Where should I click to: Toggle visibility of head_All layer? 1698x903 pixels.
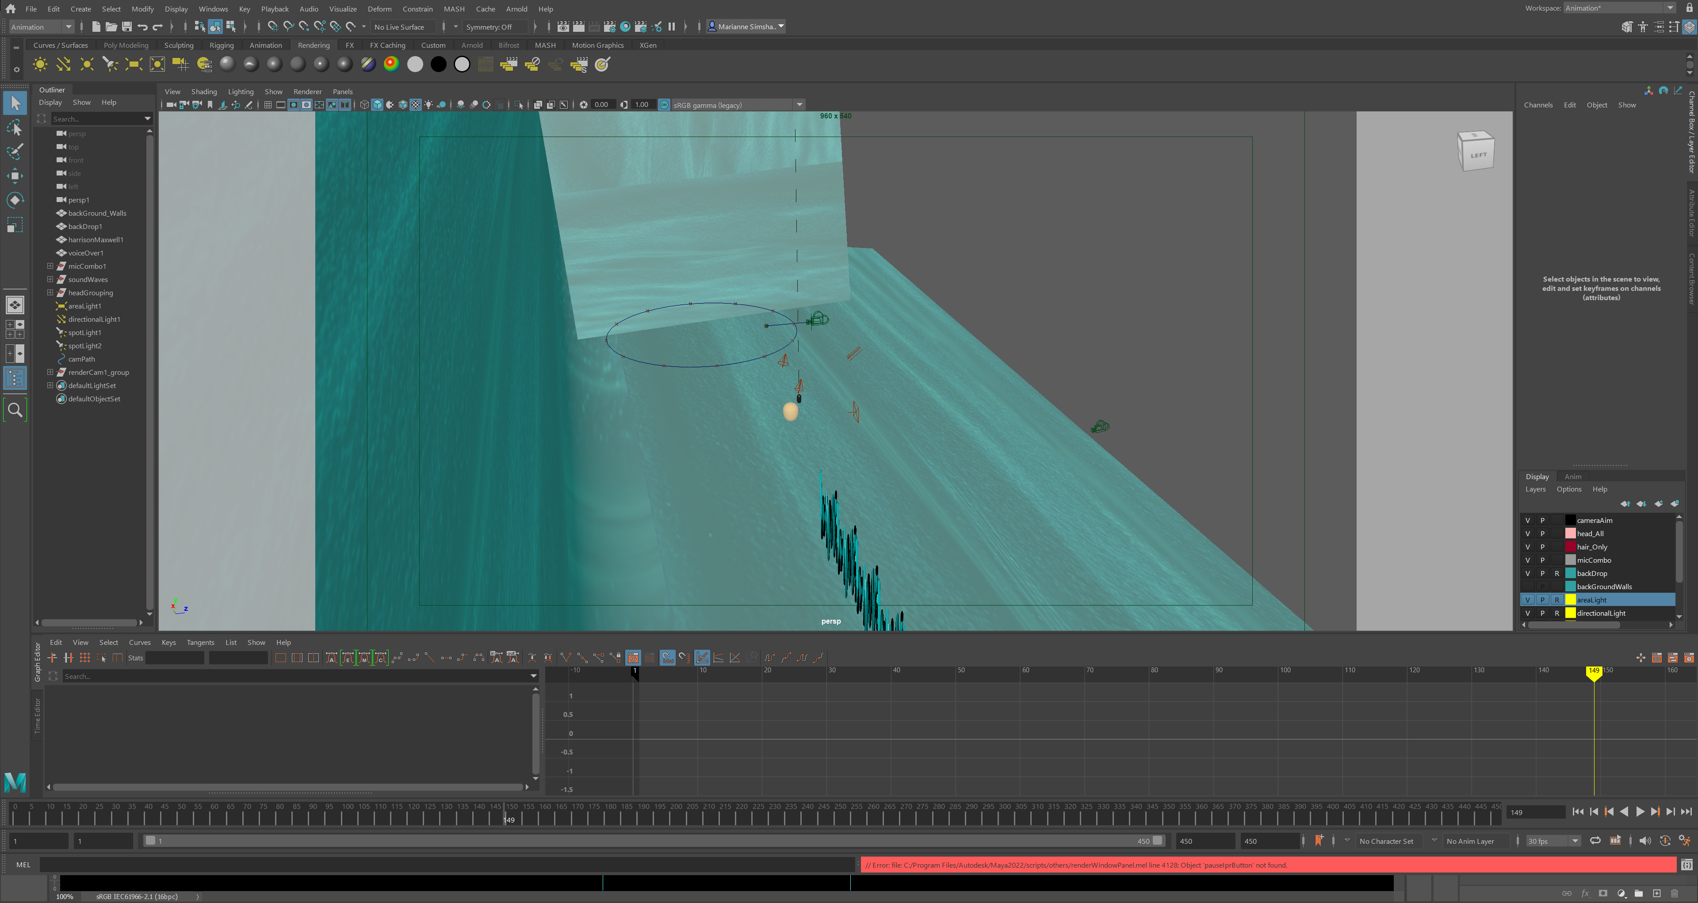coord(1527,533)
